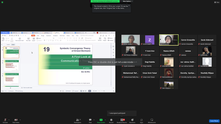Click the Picture button in ribbon

click(x=110, y=38)
